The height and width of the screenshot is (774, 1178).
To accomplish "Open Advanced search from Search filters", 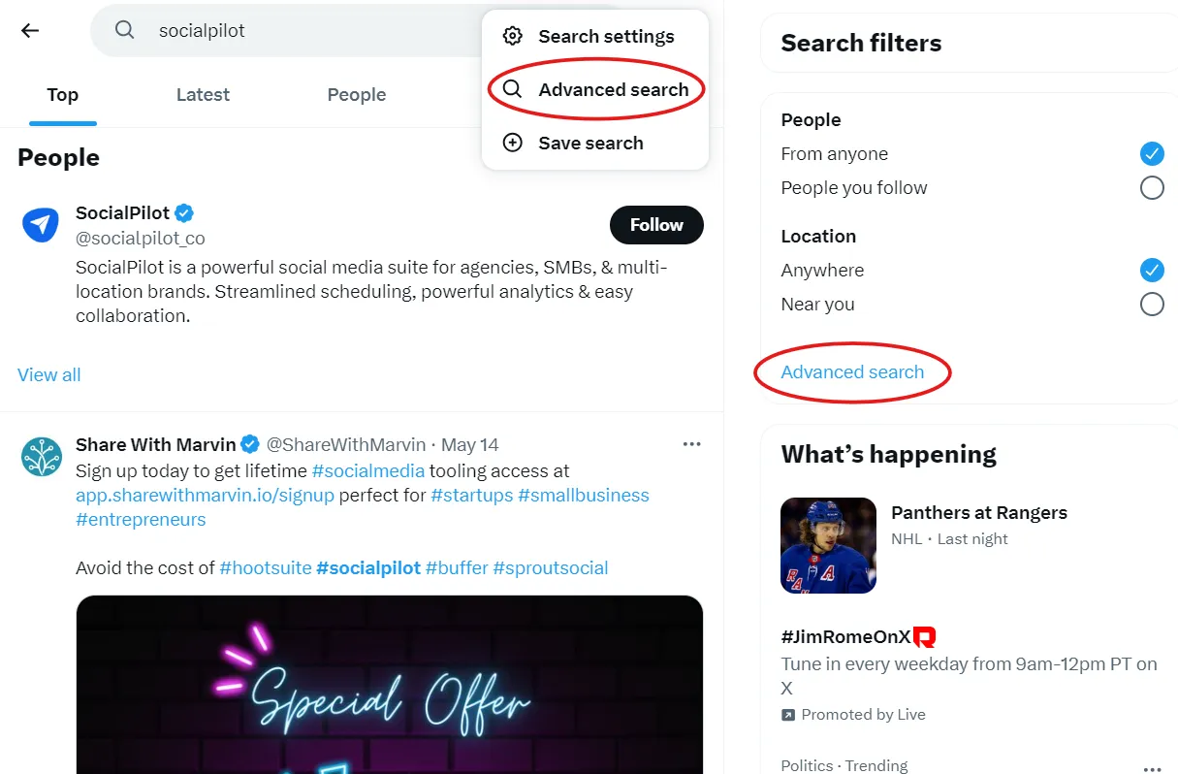I will pos(852,371).
